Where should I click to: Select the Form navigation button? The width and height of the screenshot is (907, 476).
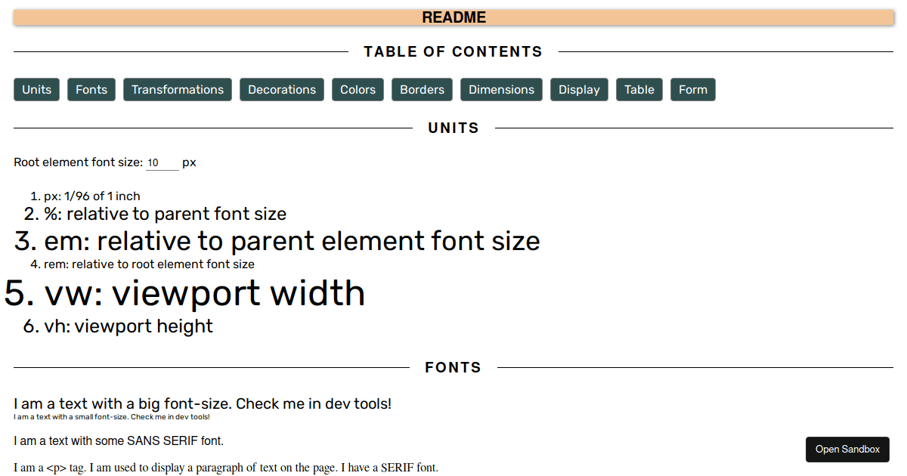coord(692,89)
